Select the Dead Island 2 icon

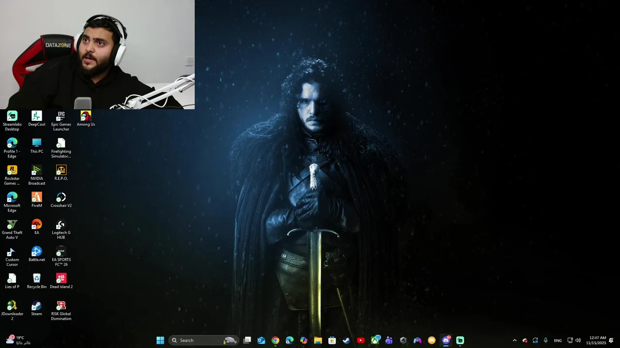61,281
